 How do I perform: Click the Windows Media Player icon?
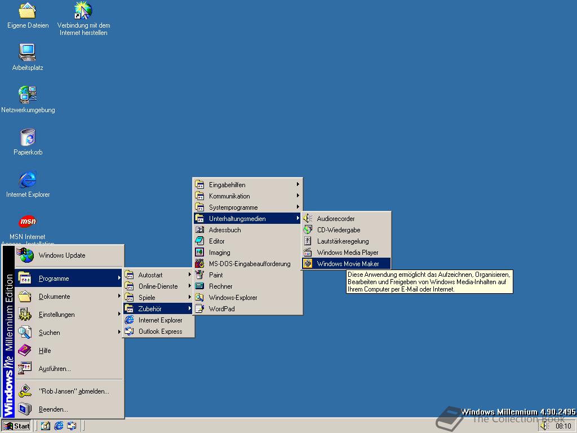(308, 252)
